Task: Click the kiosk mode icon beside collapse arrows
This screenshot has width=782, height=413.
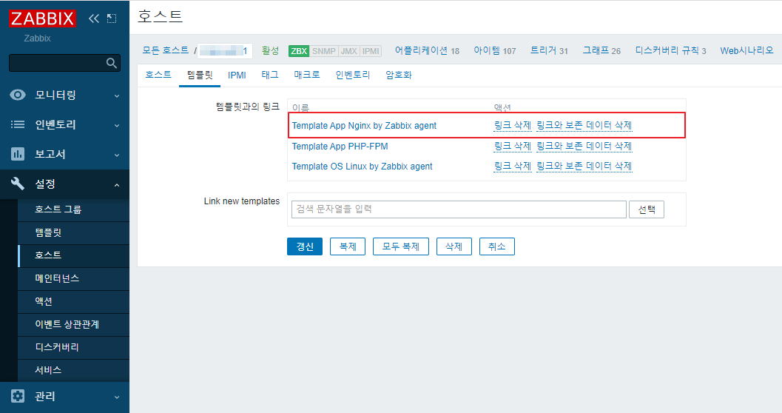Action: 112,19
